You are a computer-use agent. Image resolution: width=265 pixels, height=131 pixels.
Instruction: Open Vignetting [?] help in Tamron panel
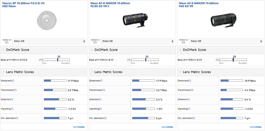12,109
